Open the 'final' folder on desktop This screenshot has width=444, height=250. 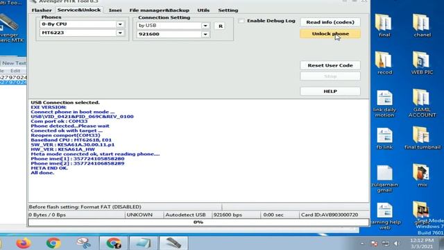point(384,26)
